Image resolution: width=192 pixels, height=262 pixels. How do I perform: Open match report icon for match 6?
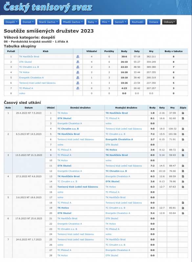point(183,140)
